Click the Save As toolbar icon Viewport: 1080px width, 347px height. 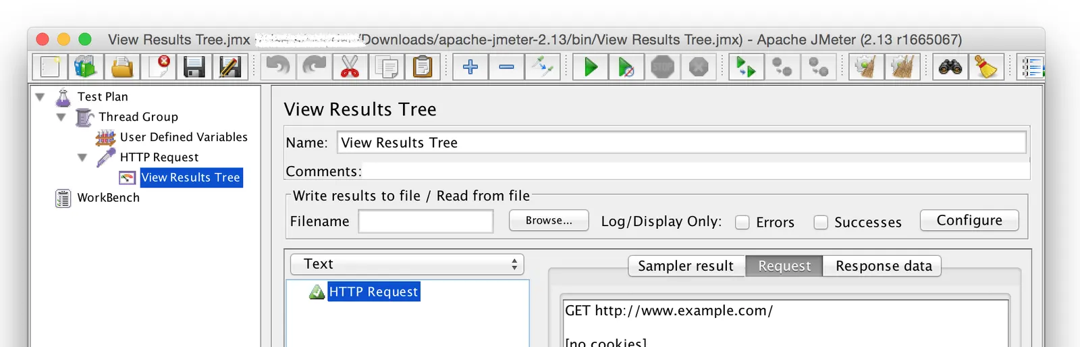tap(230, 67)
